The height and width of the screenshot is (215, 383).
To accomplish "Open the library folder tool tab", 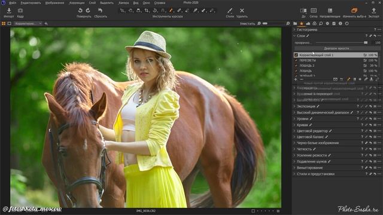I will [x=295, y=24].
